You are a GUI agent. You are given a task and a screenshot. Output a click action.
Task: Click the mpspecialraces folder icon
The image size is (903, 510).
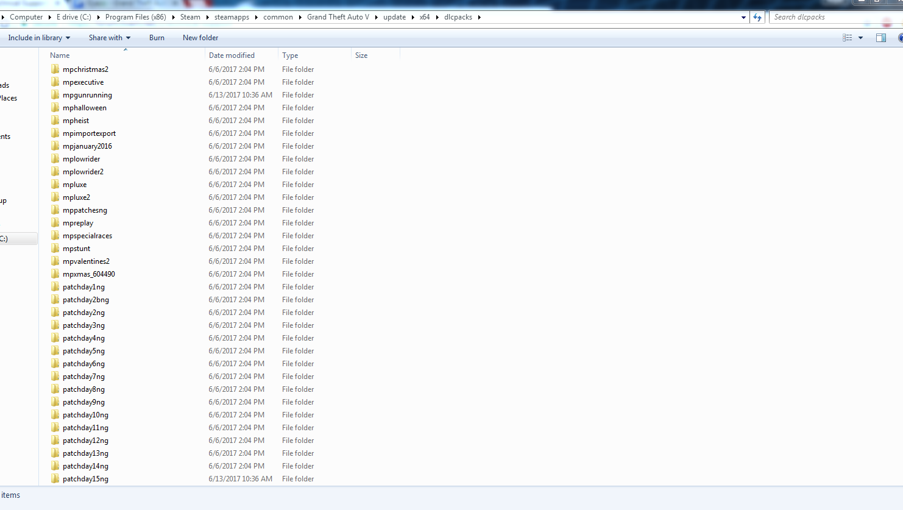tap(55, 235)
